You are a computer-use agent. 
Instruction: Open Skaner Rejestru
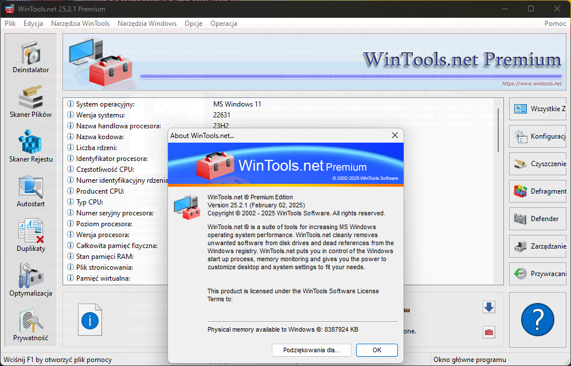click(30, 147)
